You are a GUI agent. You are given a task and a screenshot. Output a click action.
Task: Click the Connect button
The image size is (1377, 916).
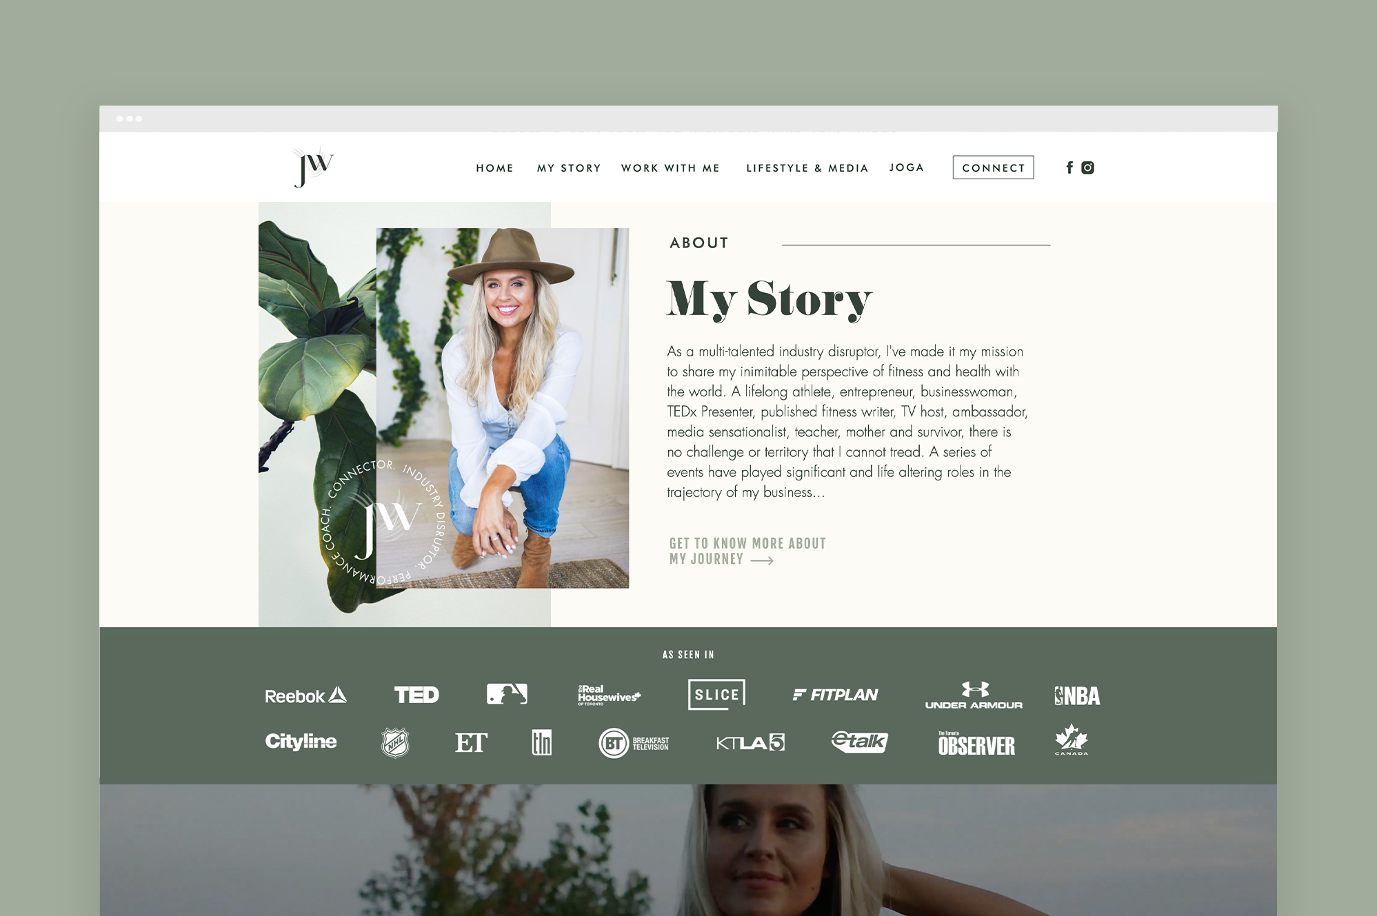(x=993, y=167)
